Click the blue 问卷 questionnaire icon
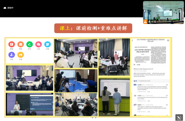Screen dimensions: 185x121 point(47,44)
